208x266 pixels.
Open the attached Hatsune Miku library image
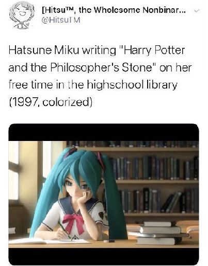(x=104, y=194)
